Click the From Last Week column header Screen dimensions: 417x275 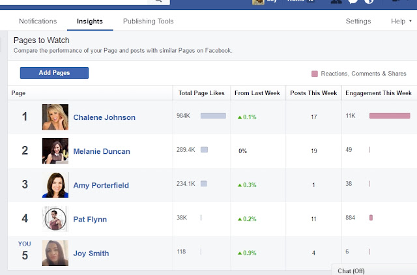coord(257,93)
